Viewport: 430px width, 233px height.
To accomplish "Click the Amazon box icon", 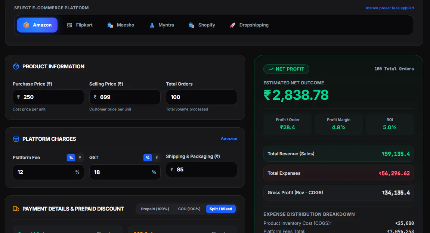I will [26, 25].
